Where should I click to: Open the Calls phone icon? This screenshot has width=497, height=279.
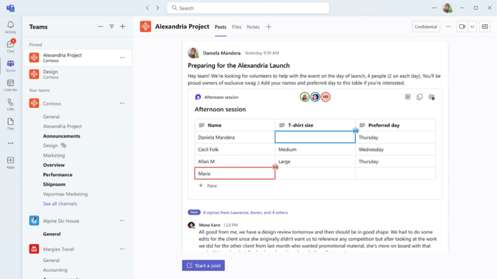point(11,105)
